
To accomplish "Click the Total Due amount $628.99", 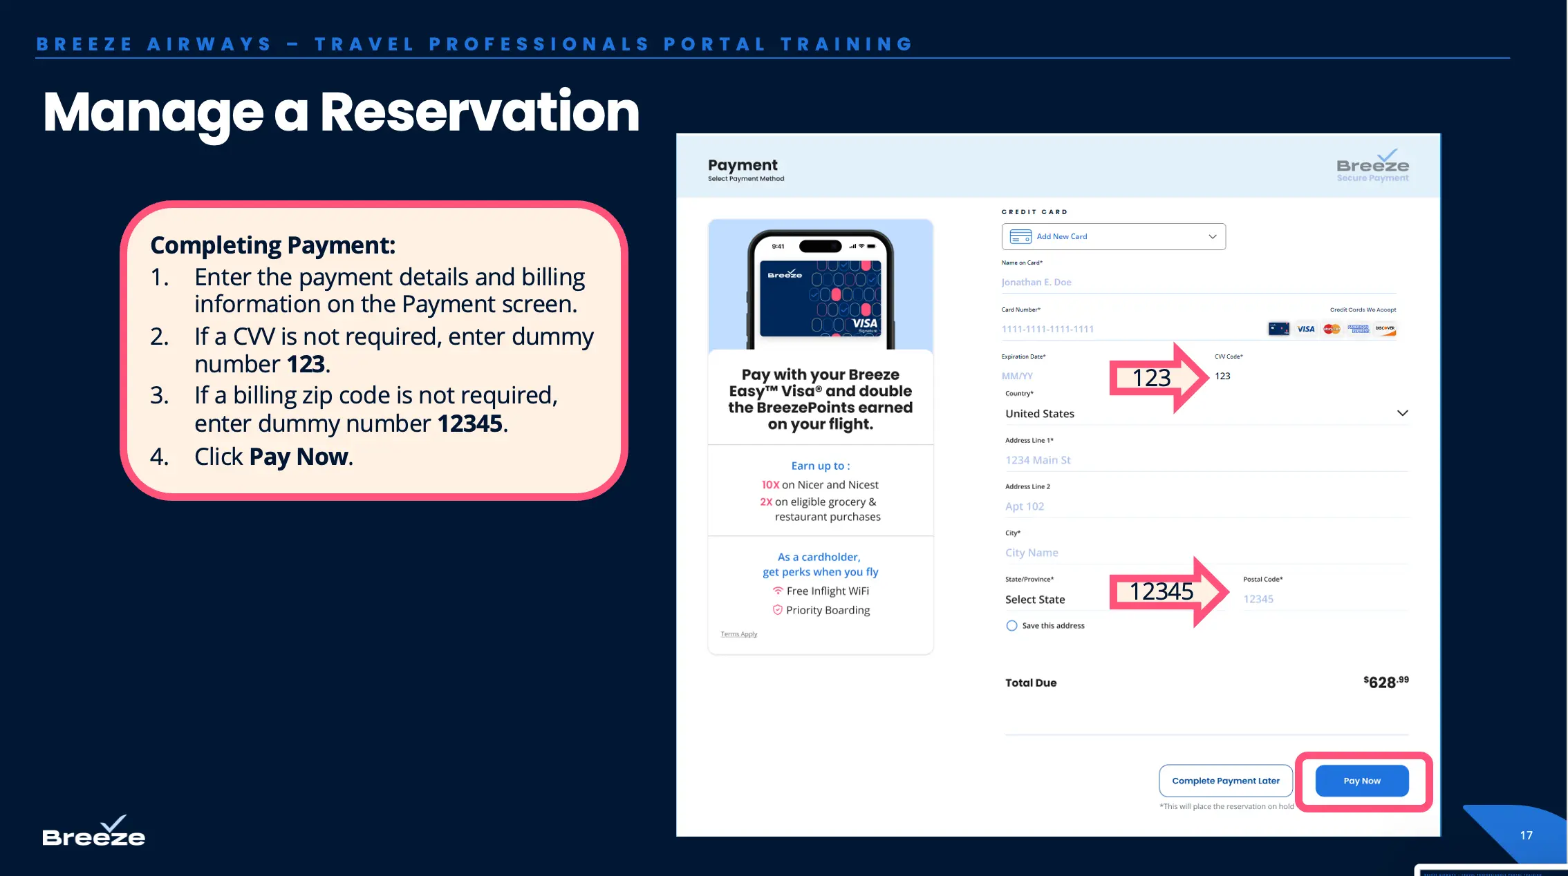I will (x=1385, y=682).
